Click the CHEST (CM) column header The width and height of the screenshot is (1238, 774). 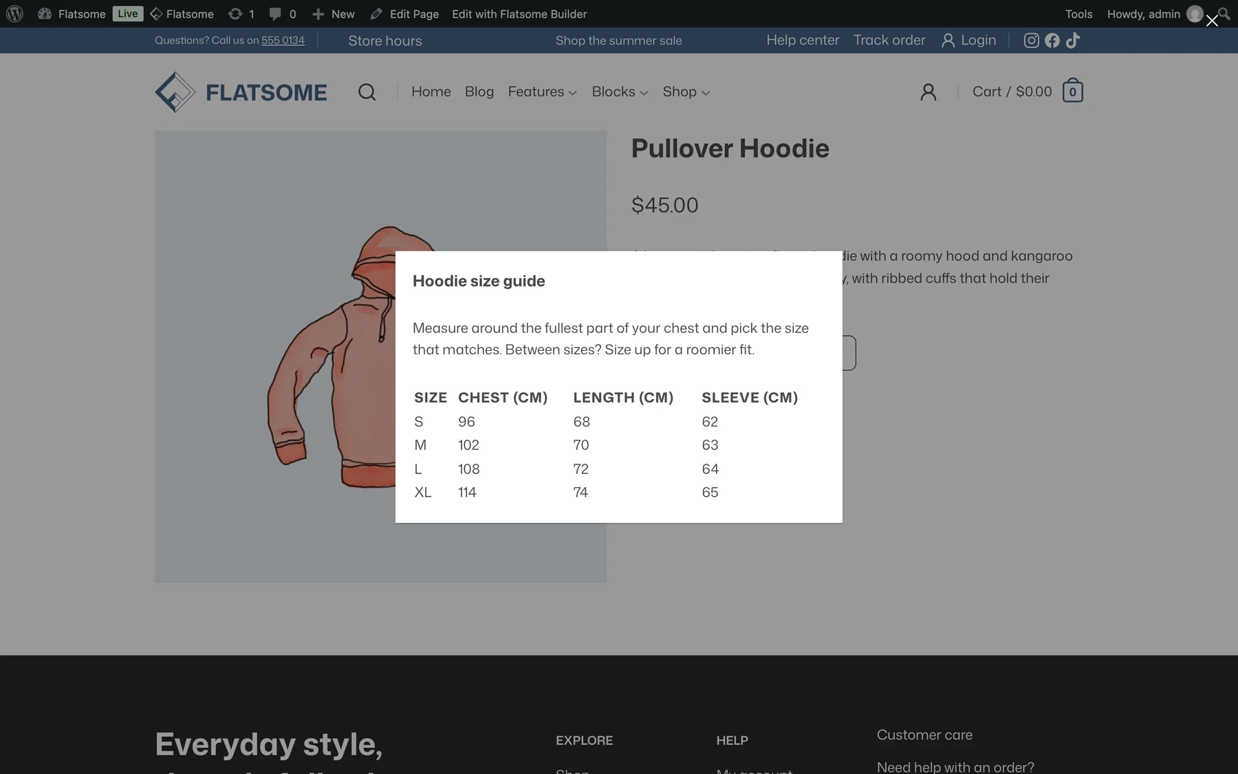pyautogui.click(x=503, y=398)
